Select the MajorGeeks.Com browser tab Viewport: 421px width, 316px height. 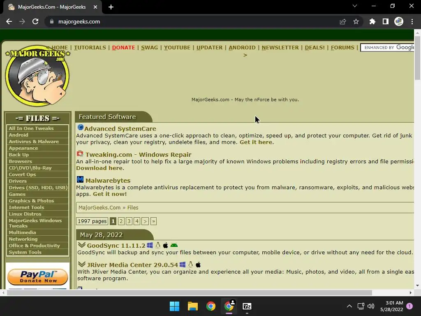point(53,7)
